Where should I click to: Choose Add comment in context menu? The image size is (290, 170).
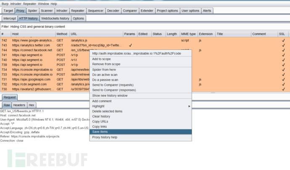140,101
